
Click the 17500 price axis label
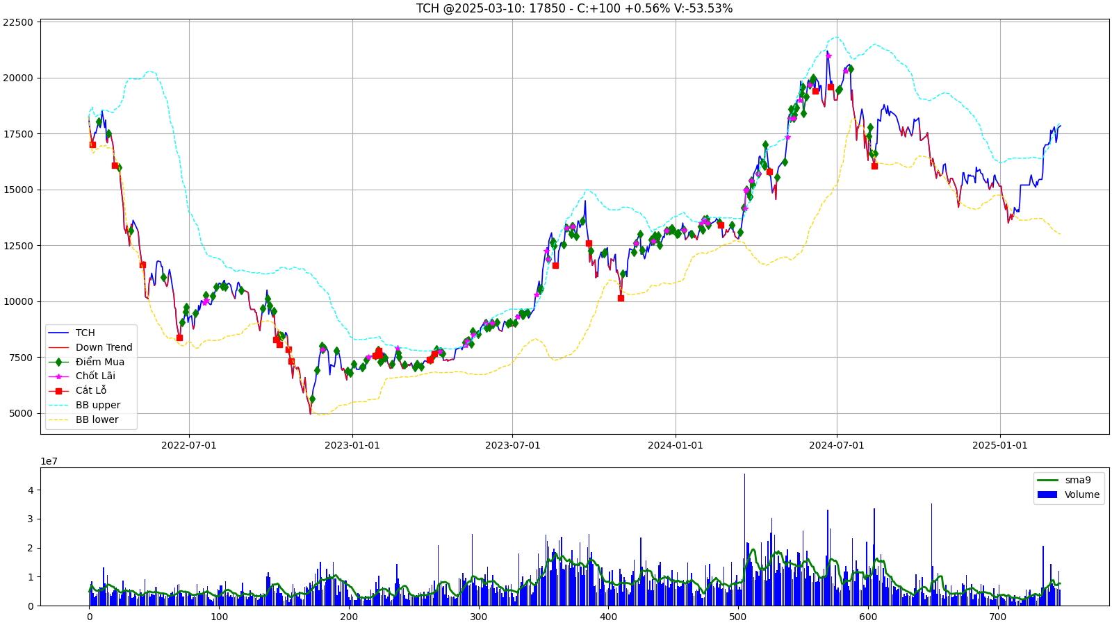[18, 134]
